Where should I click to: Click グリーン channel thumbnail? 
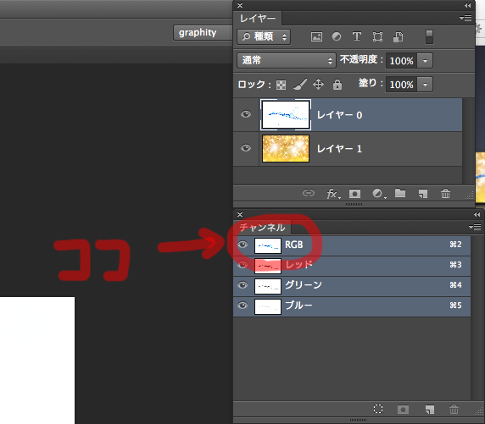click(268, 286)
